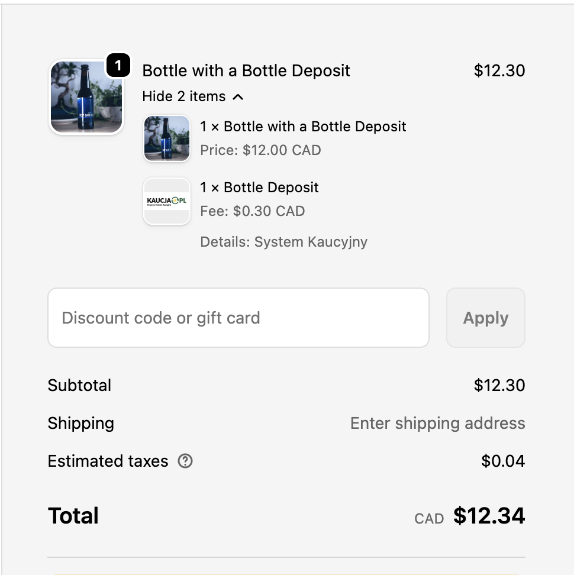Screen dimensions: 574x575
Task: Click the Fee: $0.30 CAD text
Action: coord(252,211)
